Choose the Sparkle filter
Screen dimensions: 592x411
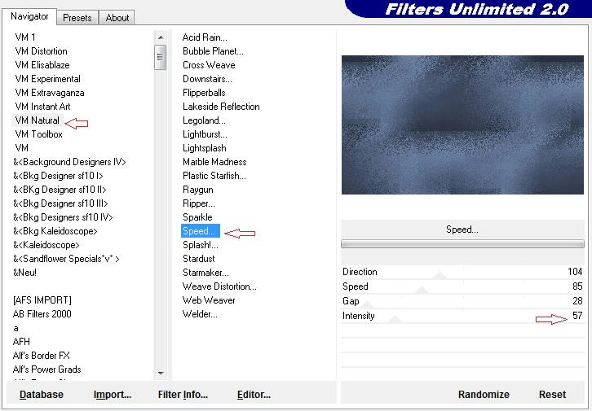(x=197, y=217)
